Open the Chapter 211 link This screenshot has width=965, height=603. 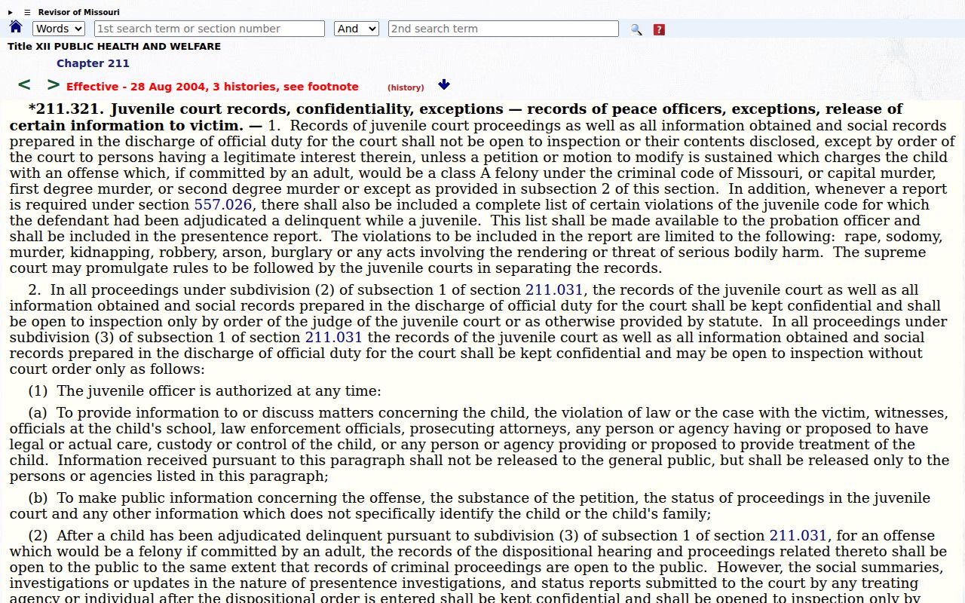click(x=93, y=63)
